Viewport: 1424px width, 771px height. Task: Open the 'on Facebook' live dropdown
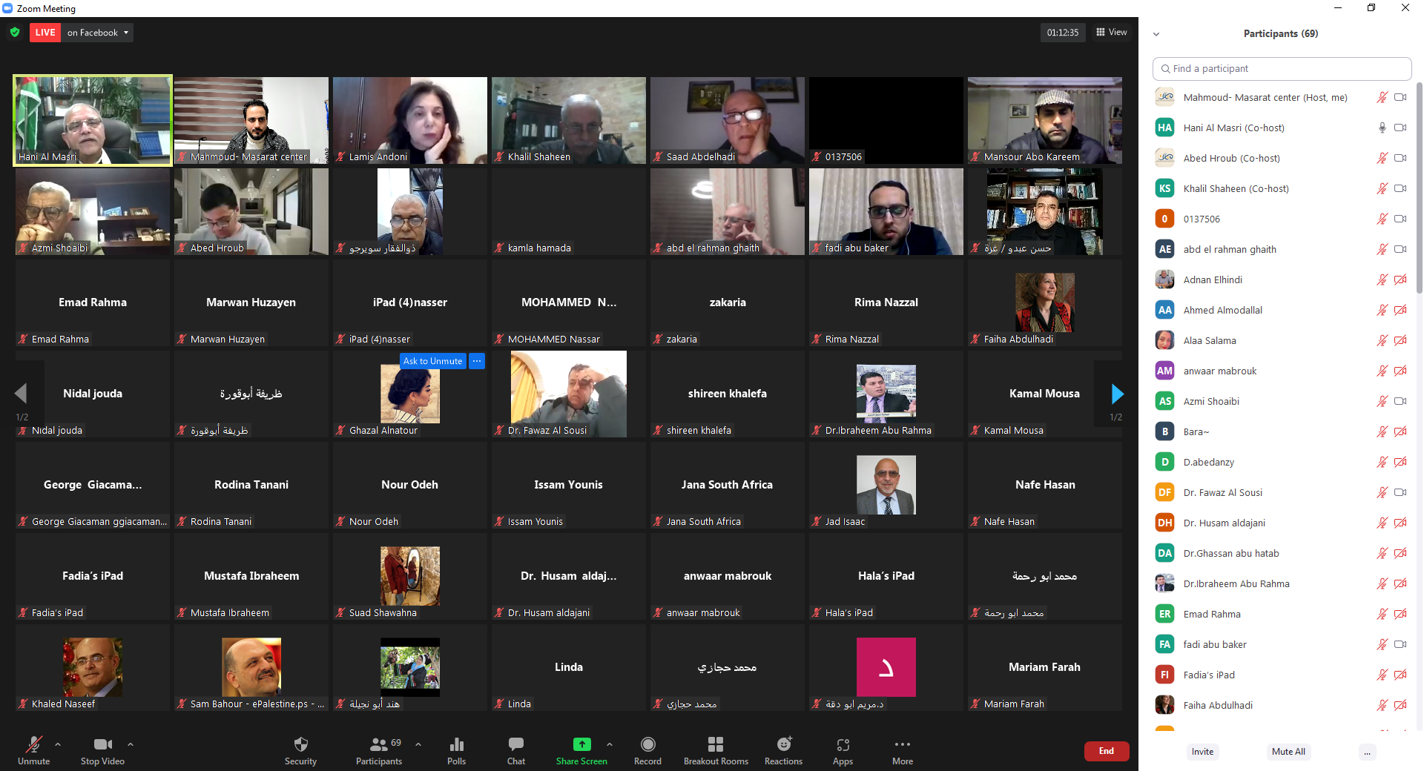(x=98, y=33)
